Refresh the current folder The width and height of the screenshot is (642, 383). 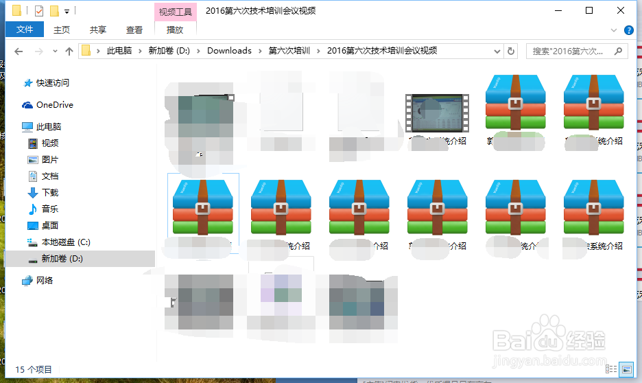pyautogui.click(x=511, y=51)
